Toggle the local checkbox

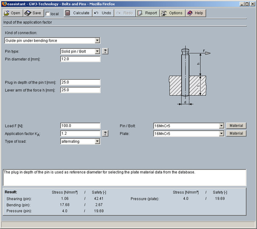pyautogui.click(x=48, y=14)
